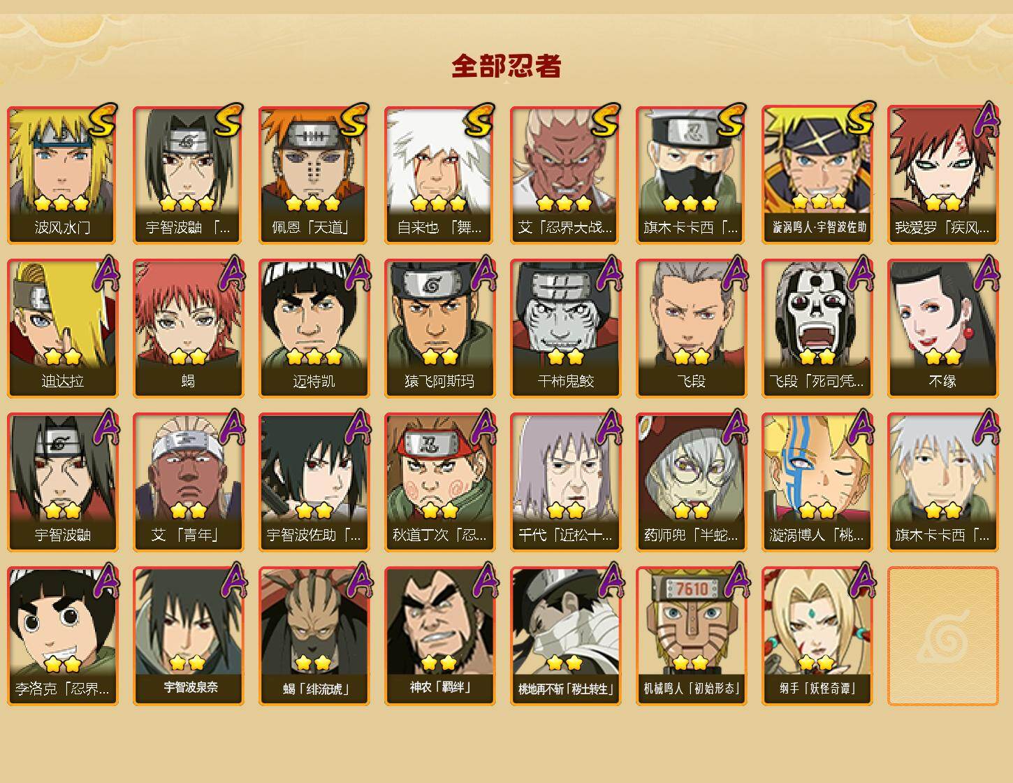
Task: Choose the 神农「羁绊」character card
Action: coord(440,636)
